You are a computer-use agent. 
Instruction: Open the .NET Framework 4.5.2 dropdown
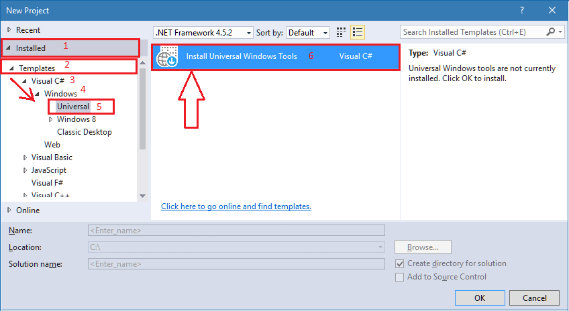coord(203,33)
